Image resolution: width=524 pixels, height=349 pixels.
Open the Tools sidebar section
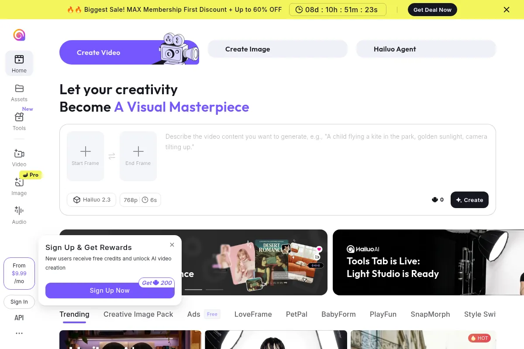point(19,122)
